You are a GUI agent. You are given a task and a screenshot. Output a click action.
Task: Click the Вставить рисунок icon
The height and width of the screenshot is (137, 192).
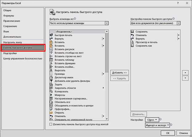[x=51, y=49]
